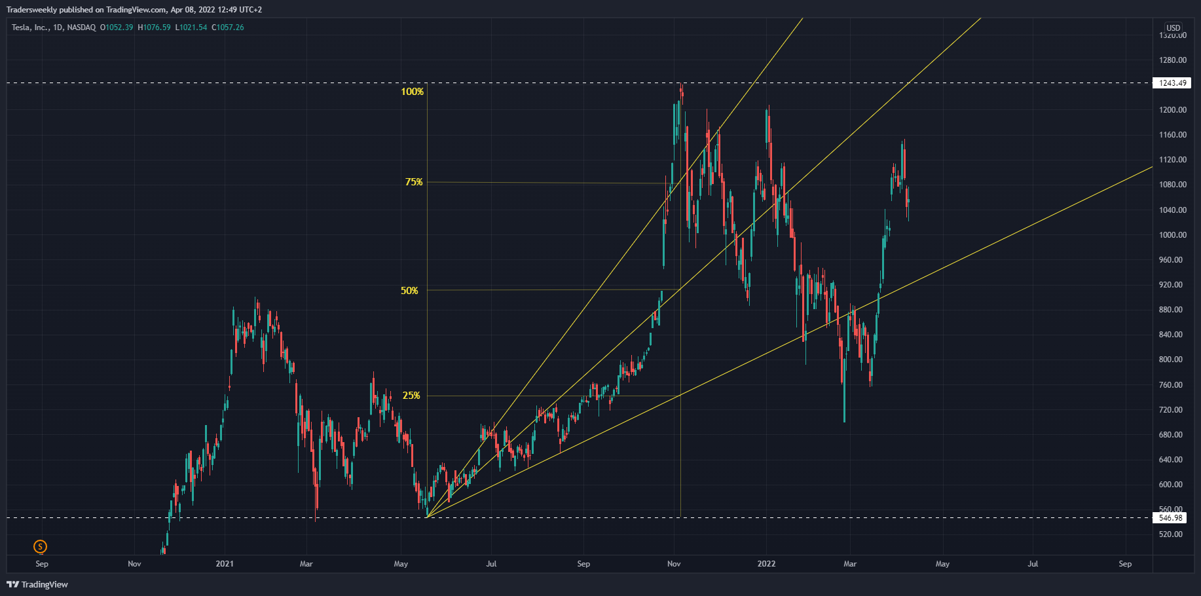
Task: Click the open value O1052.39
Action: click(117, 28)
